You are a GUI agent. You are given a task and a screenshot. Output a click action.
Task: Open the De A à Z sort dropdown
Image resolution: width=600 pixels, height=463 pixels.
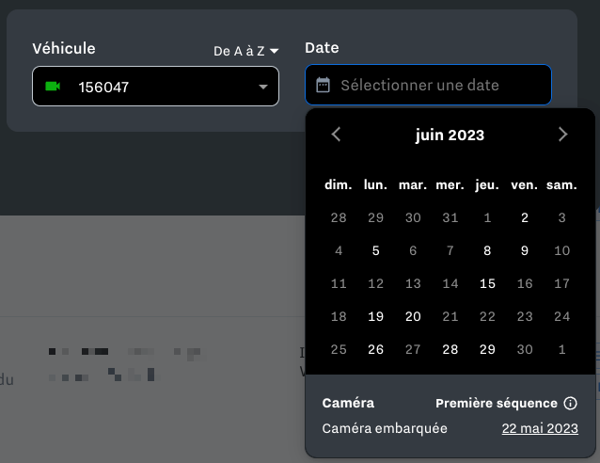[245, 51]
